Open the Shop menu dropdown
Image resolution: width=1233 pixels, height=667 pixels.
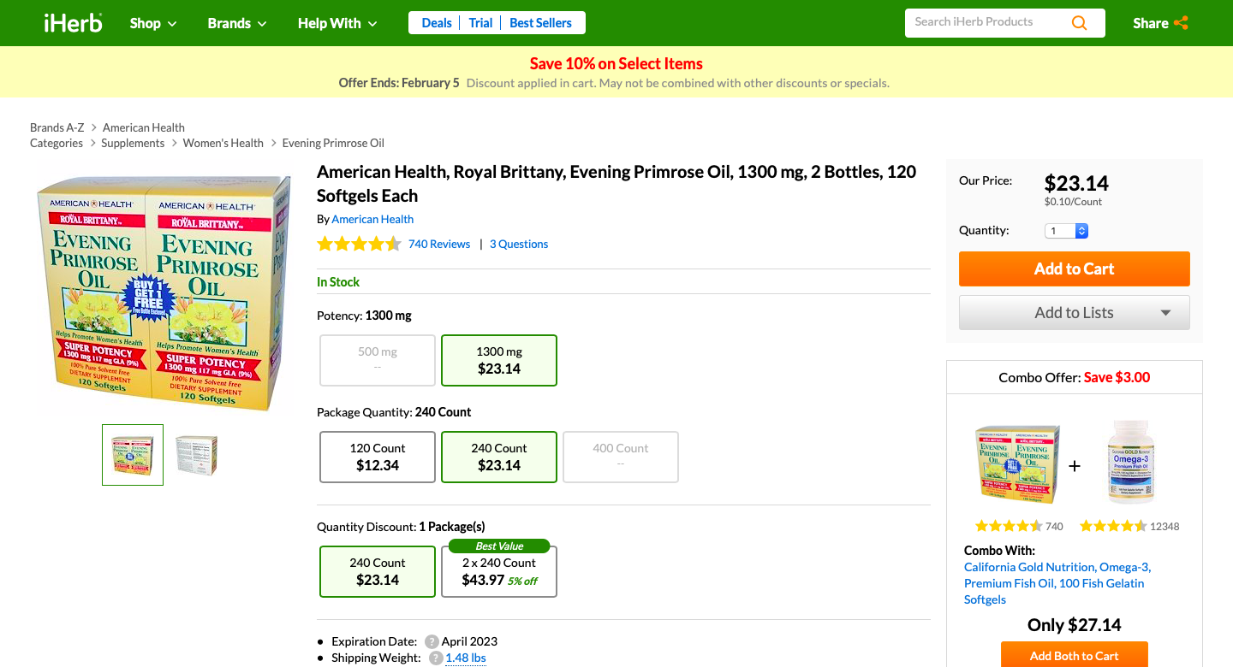[153, 23]
